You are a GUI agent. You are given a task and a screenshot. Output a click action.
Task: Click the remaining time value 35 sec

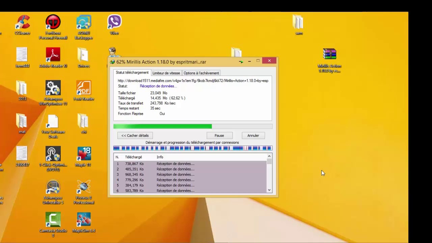click(155, 108)
